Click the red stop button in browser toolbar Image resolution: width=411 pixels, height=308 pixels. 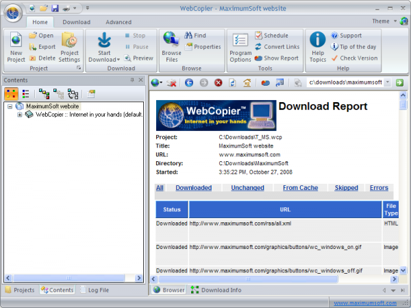(219, 82)
